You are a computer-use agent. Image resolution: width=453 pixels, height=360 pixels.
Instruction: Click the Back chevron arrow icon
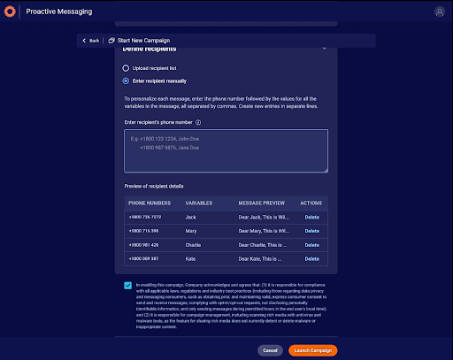(x=84, y=41)
